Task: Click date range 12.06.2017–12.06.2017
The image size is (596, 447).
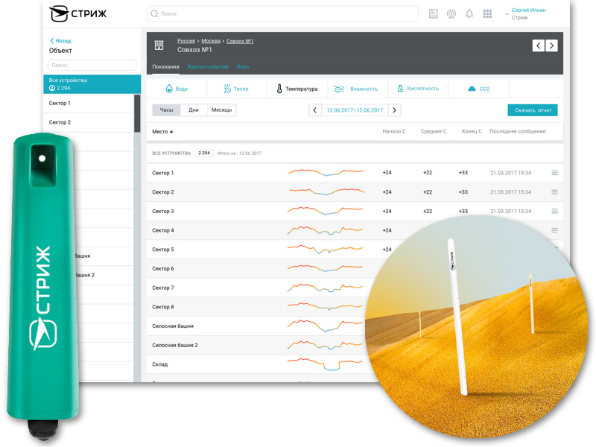Action: click(355, 110)
